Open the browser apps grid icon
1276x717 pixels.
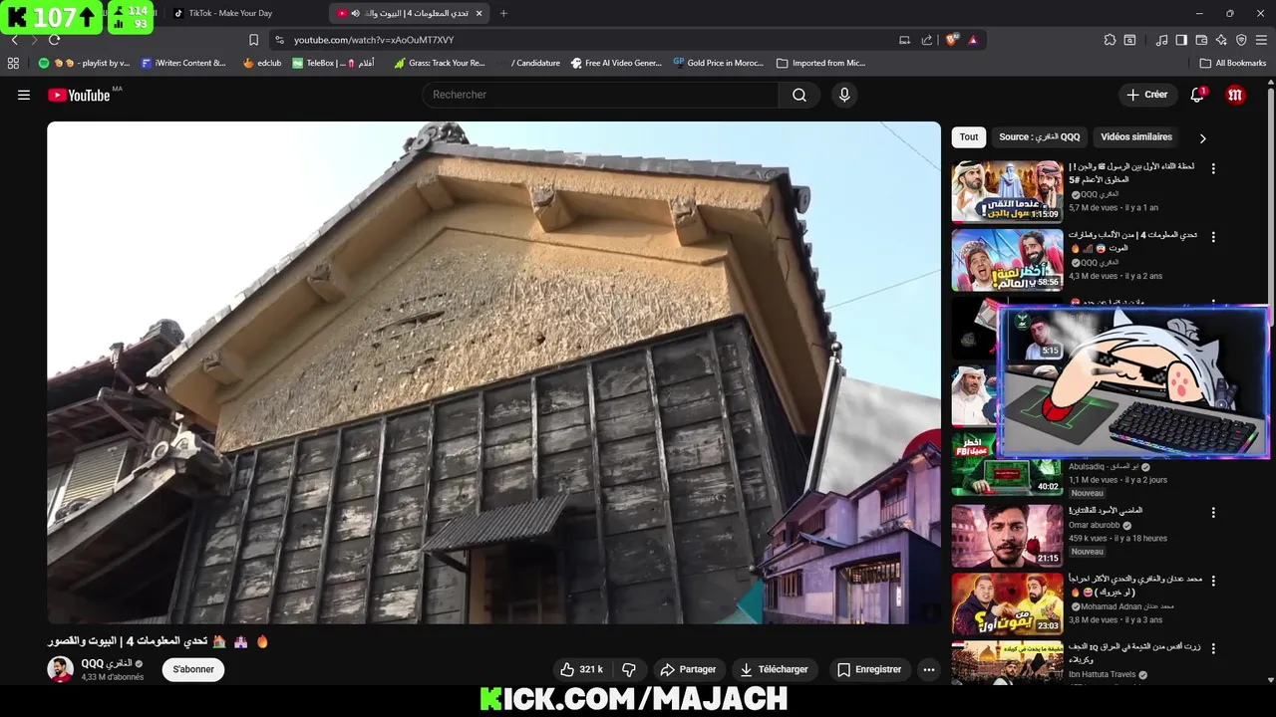[x=13, y=63]
